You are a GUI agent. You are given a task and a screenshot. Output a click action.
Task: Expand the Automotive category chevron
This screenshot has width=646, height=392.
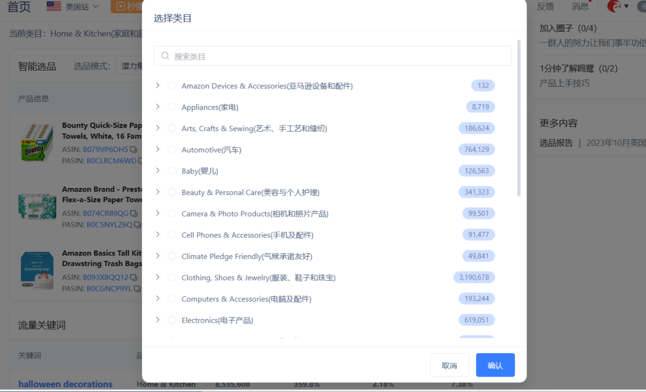click(158, 149)
